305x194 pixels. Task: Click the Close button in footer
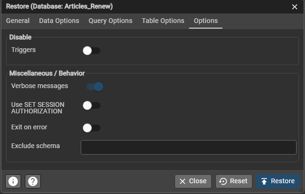pyautogui.click(x=193, y=181)
